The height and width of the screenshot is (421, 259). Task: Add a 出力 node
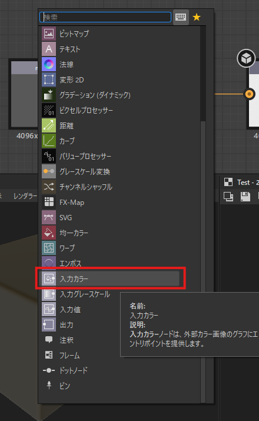click(110, 324)
